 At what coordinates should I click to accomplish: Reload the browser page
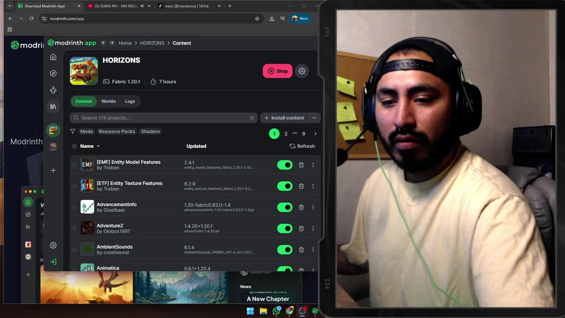(31, 19)
